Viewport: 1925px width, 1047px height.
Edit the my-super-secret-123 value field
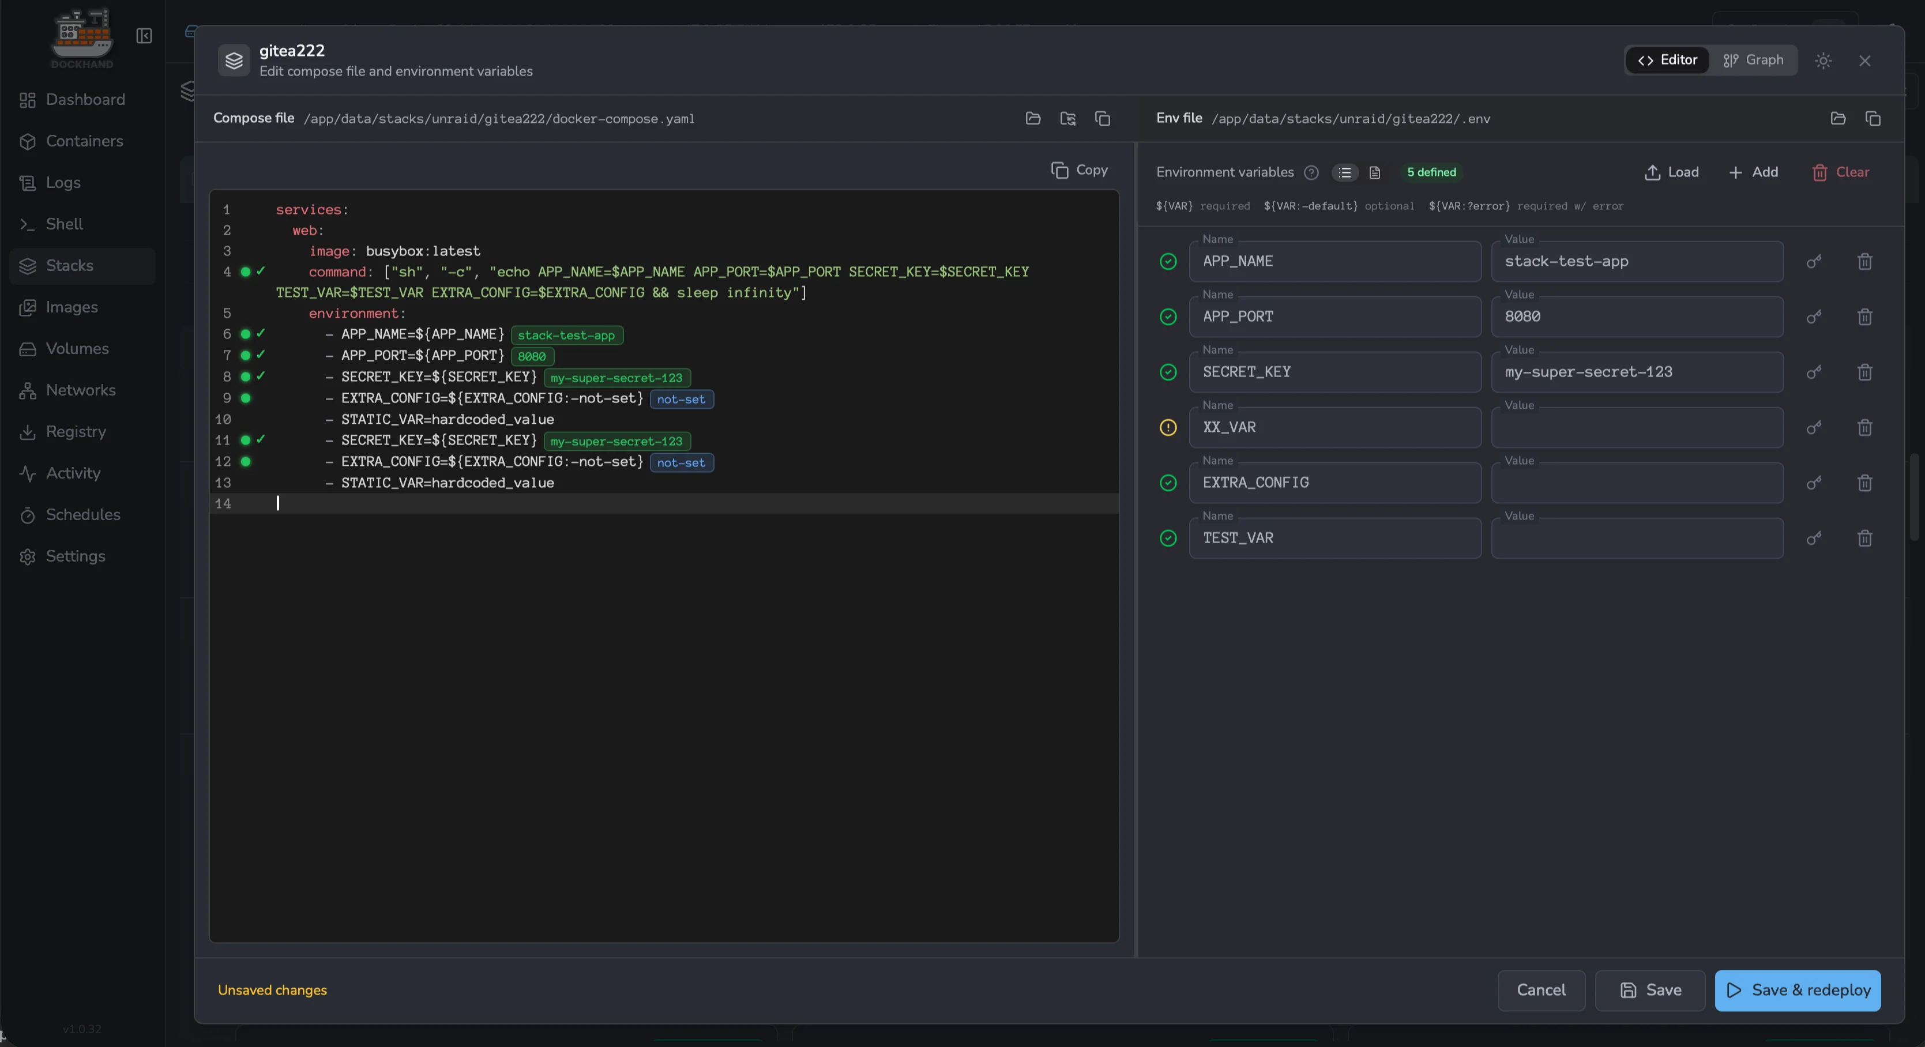pos(1637,372)
